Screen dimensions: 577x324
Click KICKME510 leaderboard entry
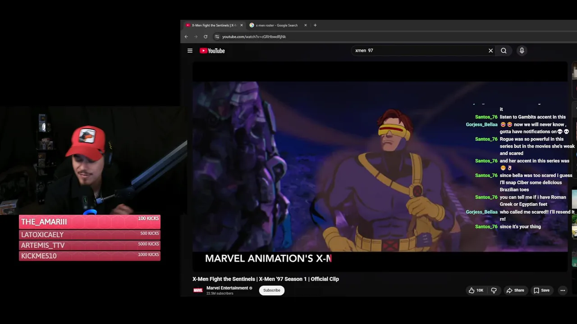(90, 256)
